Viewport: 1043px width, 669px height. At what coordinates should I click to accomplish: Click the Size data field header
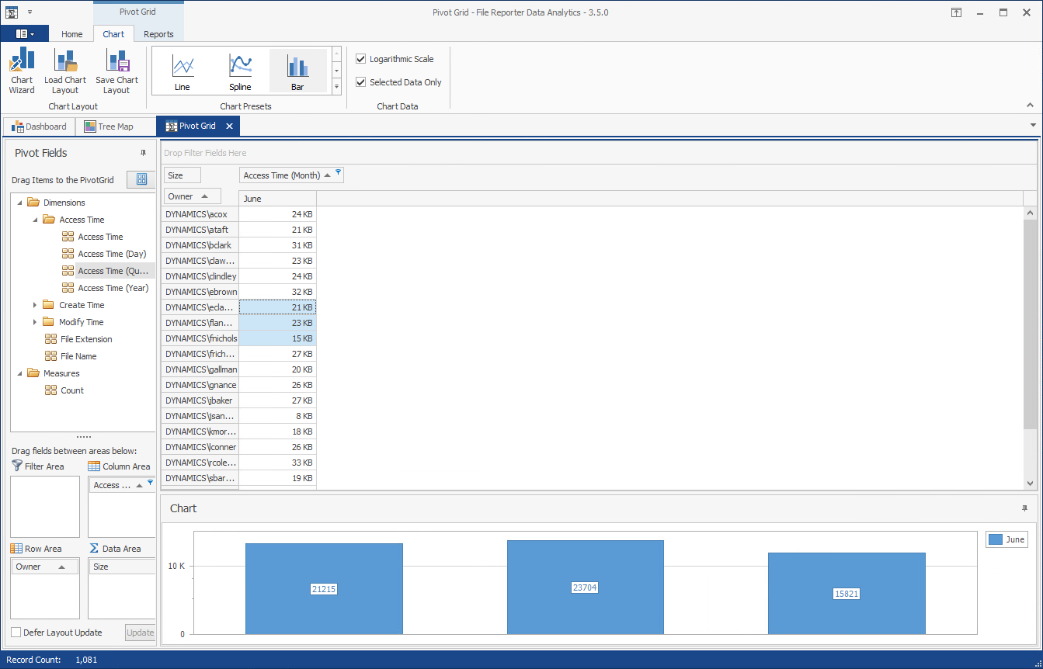coord(183,175)
